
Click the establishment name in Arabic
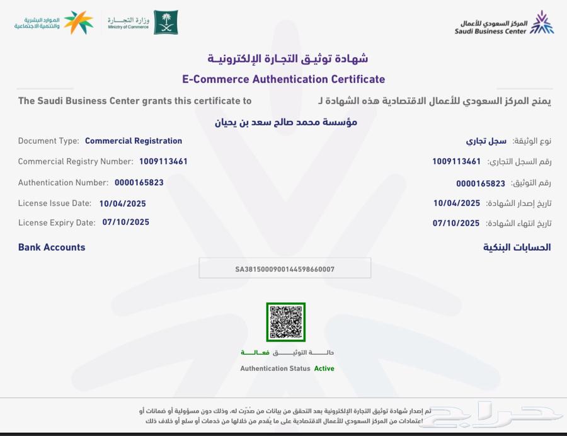click(286, 122)
